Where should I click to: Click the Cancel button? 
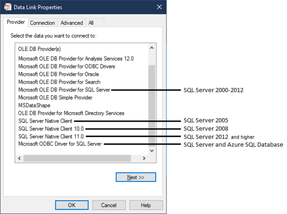point(109,205)
